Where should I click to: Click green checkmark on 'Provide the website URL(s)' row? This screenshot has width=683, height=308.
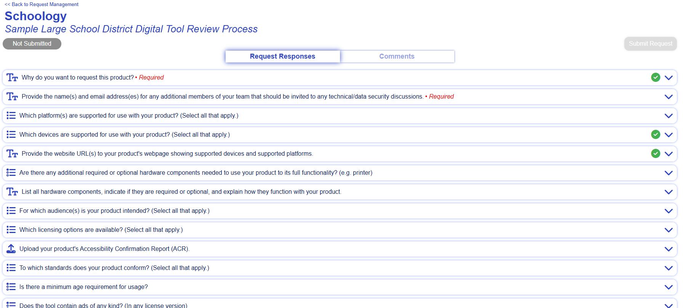point(656,153)
